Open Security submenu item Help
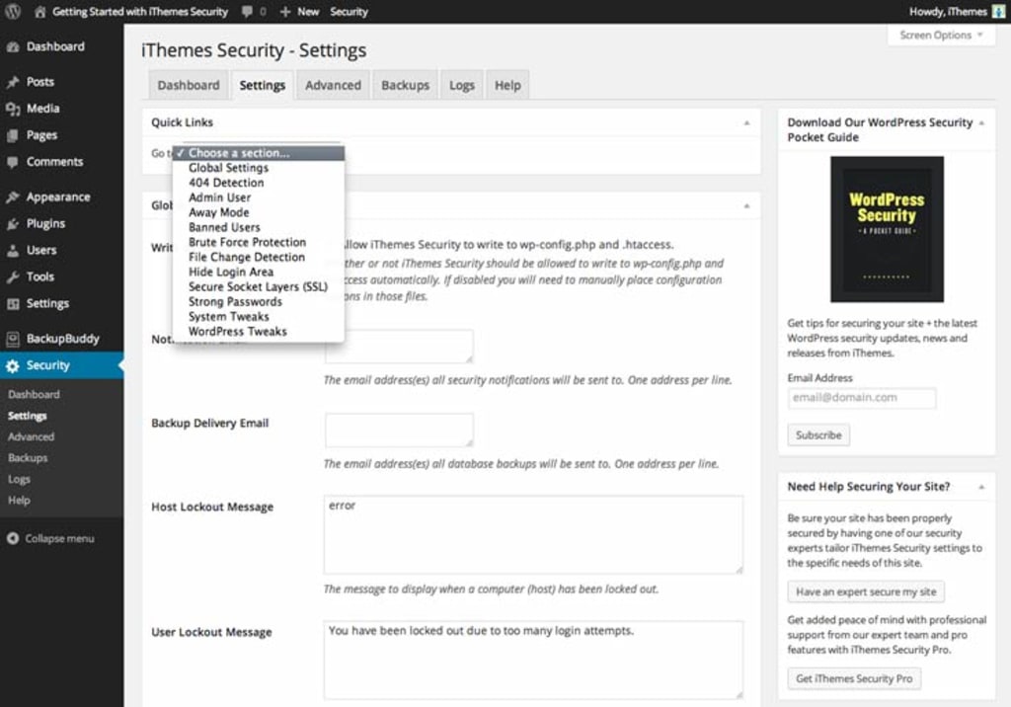This screenshot has width=1011, height=707. [19, 500]
